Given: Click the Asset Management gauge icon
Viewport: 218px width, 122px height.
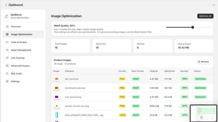Looking at the screenshot, I should (x=7, y=50).
